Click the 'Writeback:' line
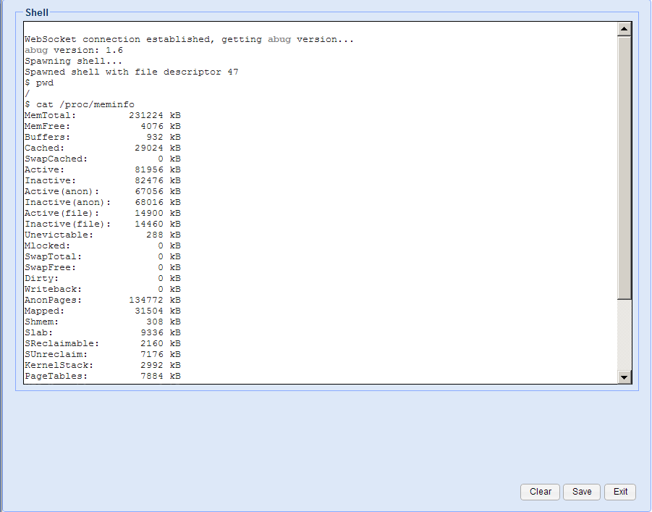Viewport: 652px width, 512px height. (x=103, y=289)
